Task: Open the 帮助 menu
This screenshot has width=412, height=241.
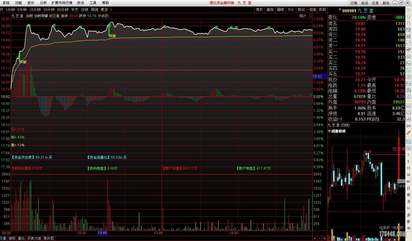Action: point(106,3)
